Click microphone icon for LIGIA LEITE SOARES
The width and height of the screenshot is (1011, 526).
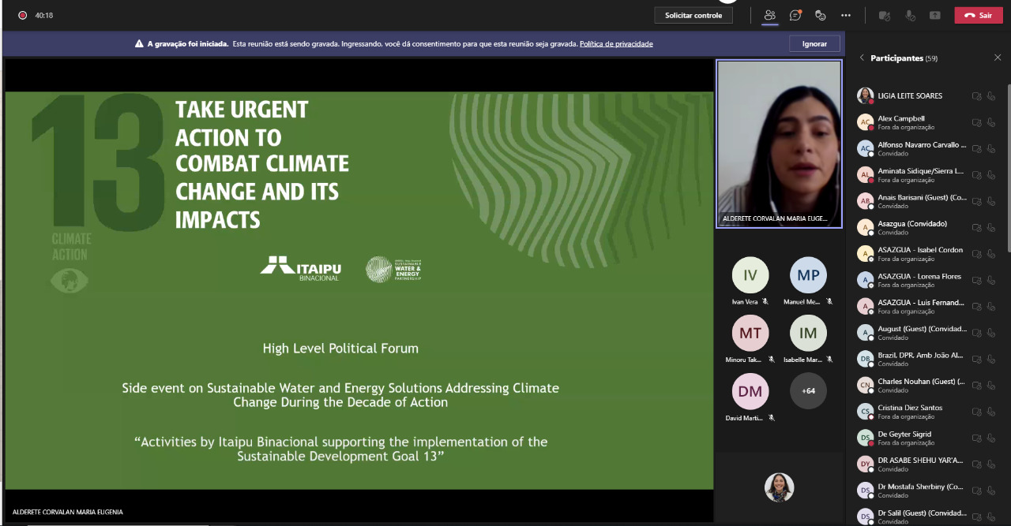(991, 96)
